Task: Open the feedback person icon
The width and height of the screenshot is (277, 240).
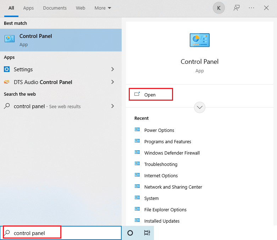Action: [236, 8]
